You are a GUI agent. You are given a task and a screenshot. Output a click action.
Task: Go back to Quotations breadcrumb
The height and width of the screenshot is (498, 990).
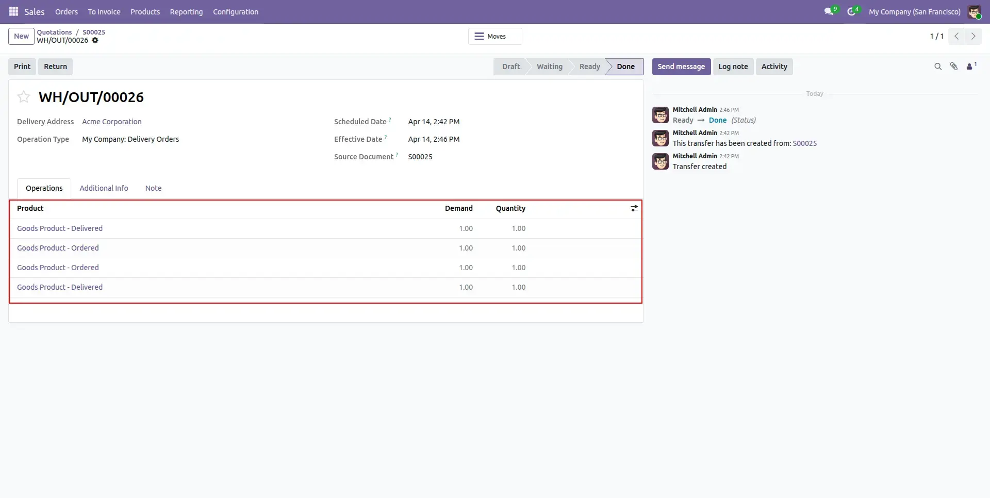[54, 32]
